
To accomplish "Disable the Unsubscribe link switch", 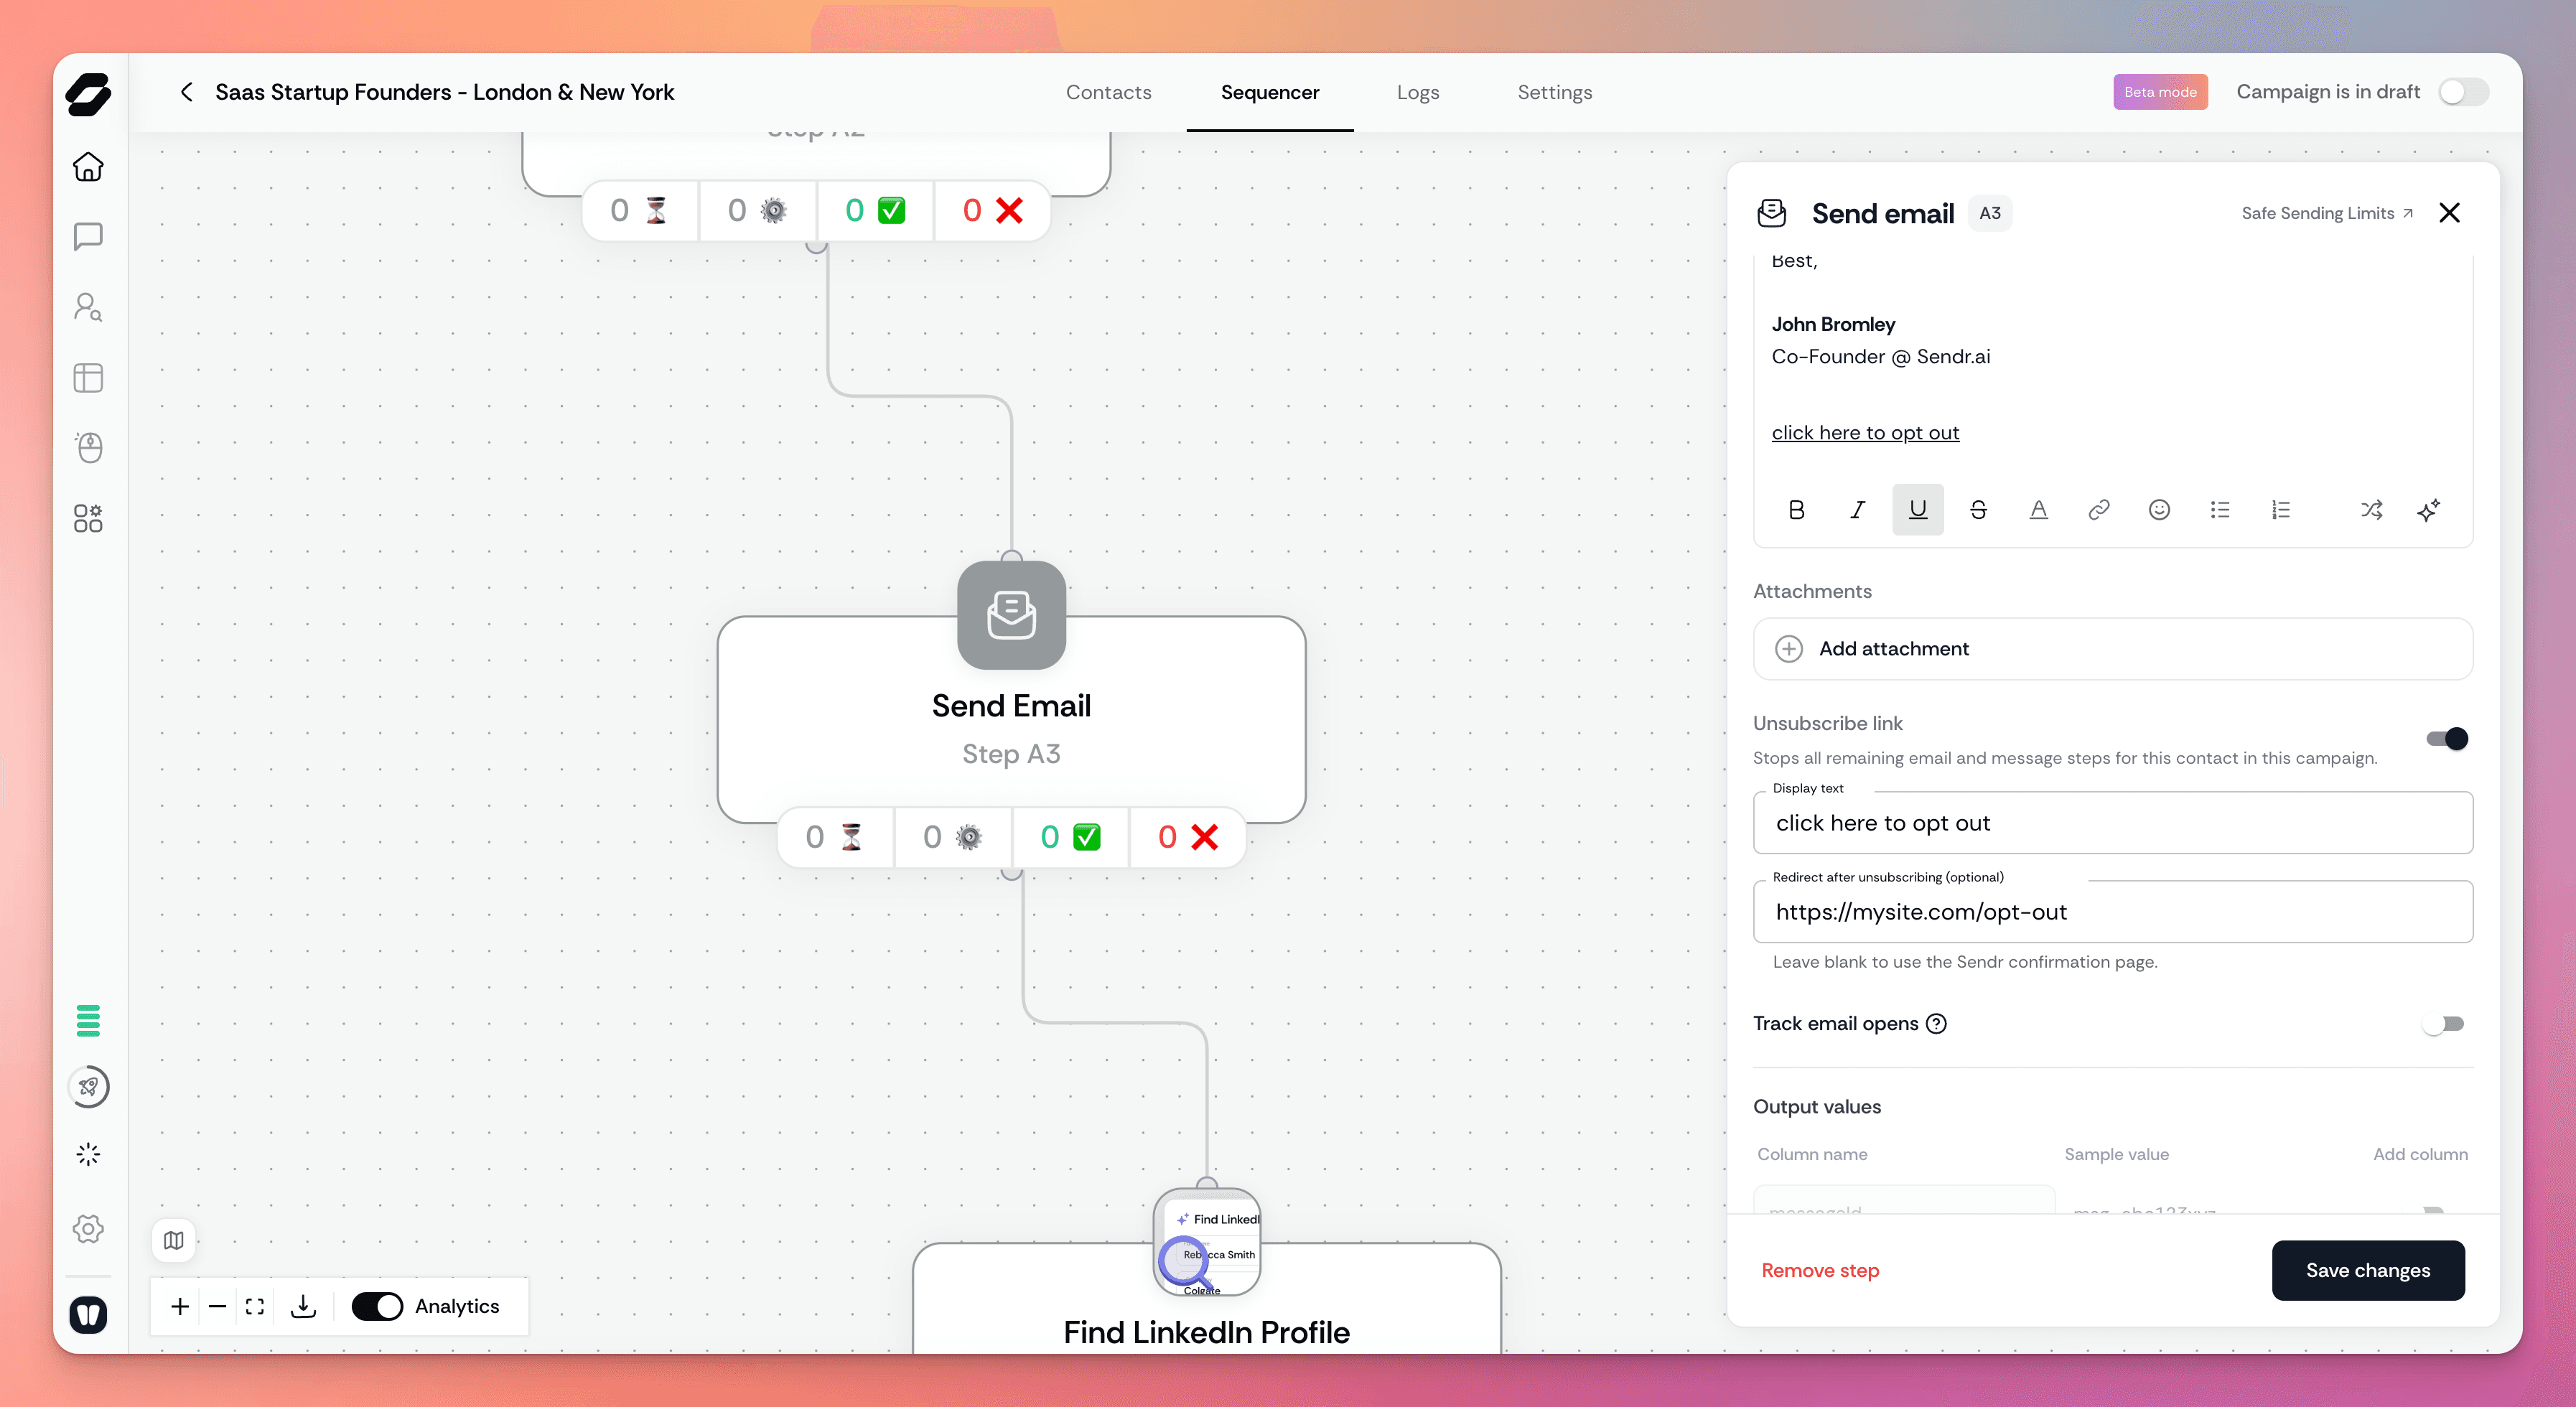I will point(2447,739).
